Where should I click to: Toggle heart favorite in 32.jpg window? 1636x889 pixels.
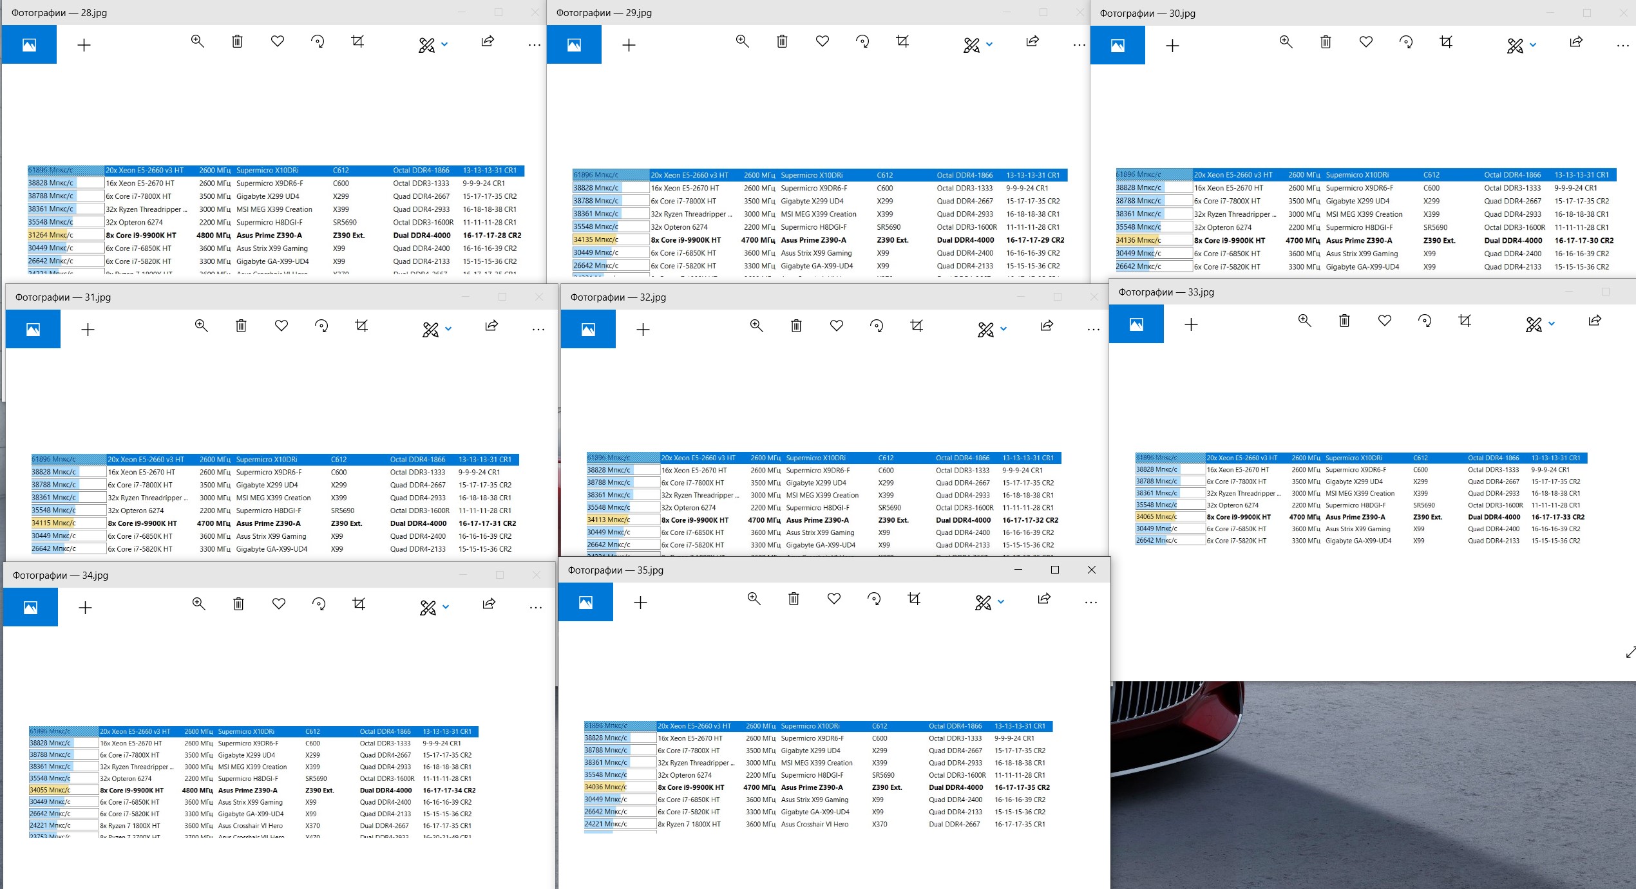coord(836,326)
